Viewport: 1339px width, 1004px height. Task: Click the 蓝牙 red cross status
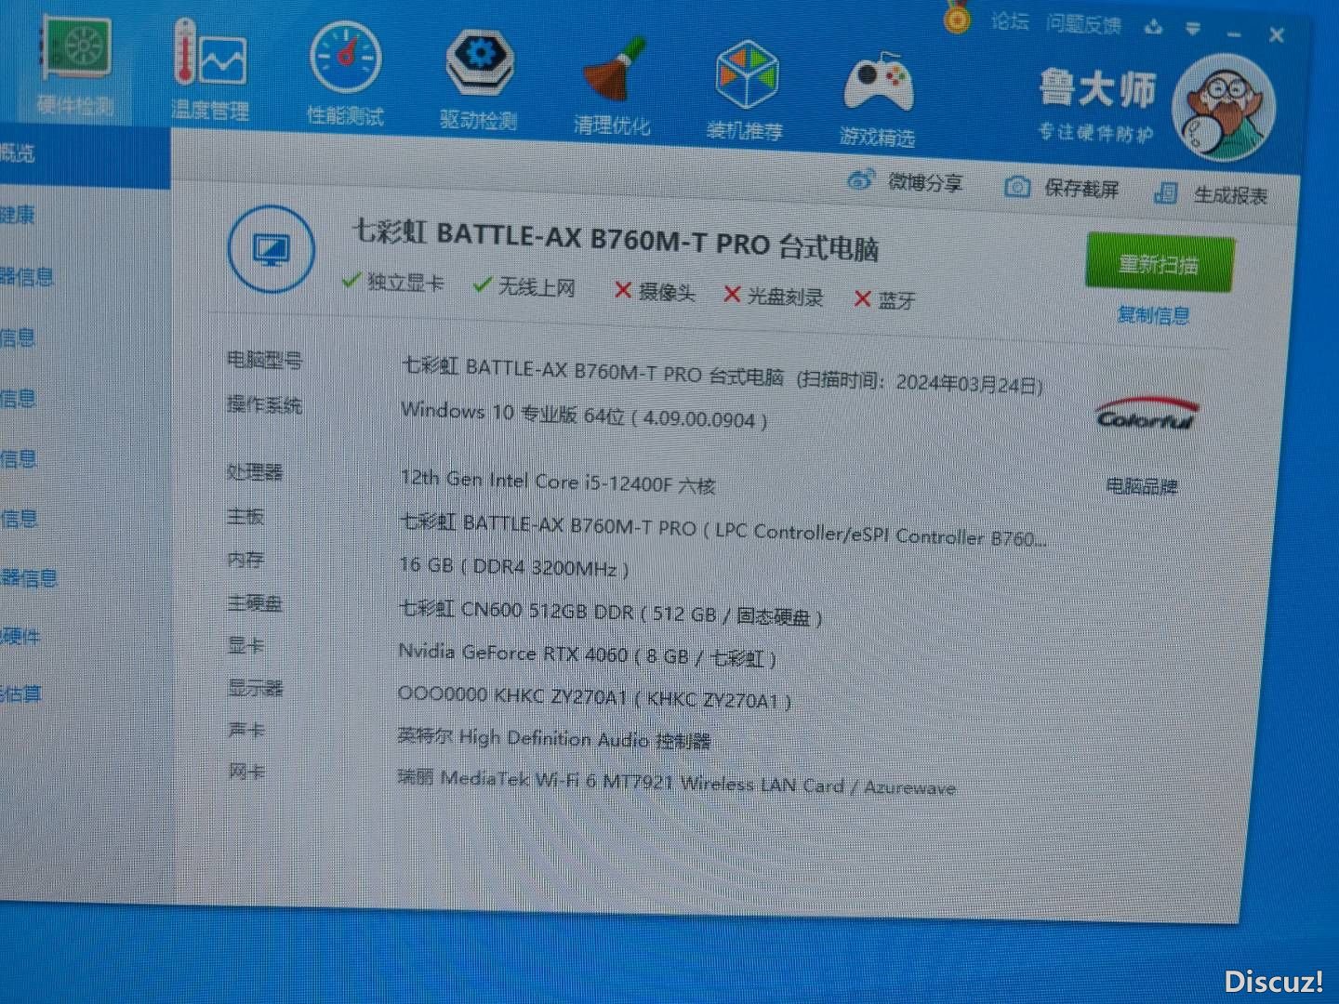coord(885,299)
